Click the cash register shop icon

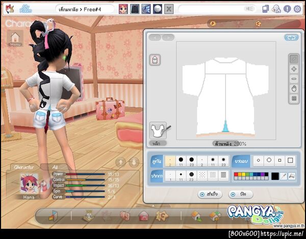coord(88,216)
